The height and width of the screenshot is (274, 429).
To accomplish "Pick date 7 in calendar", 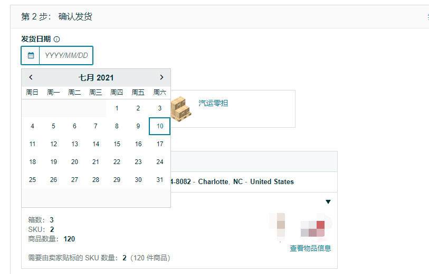I will (x=96, y=126).
